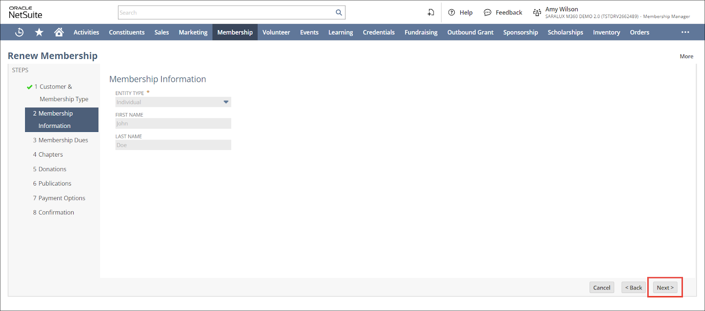The width and height of the screenshot is (705, 311).
Task: Open the More menu on the right
Action: click(686, 56)
